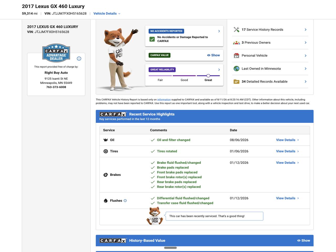Click the 'Rear brake rotor(s) replaced' comment
336x252 pixels.
(179, 187)
